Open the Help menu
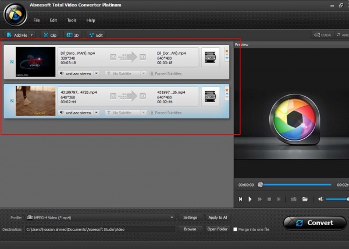The width and height of the screenshot is (349, 249). [x=91, y=20]
